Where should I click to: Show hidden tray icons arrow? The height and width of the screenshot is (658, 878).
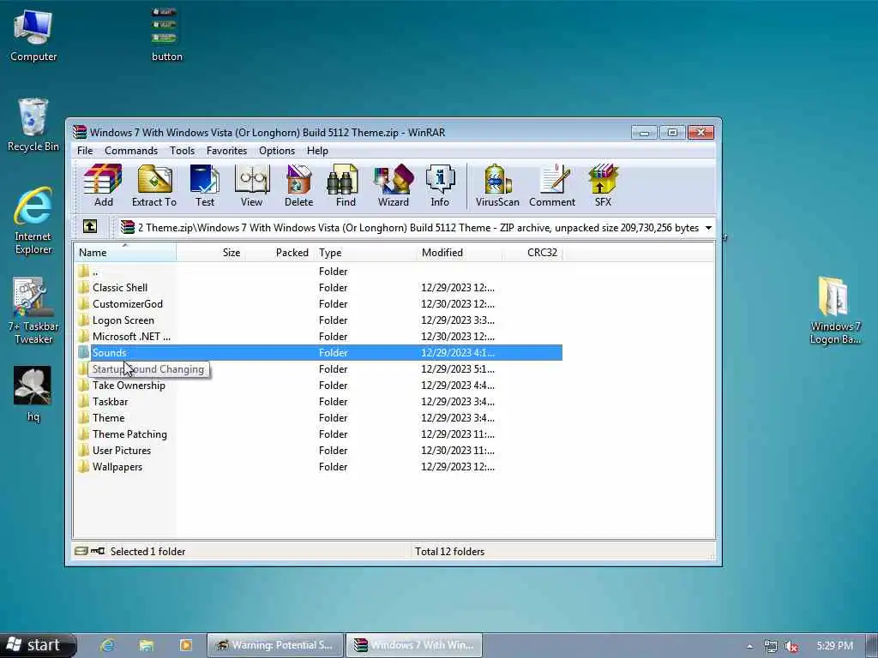coord(749,646)
